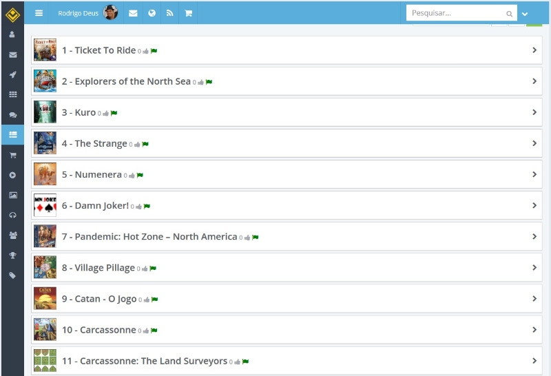Click the rocket icon in sidebar
Image resolution: width=551 pixels, height=376 pixels.
pyautogui.click(x=12, y=74)
